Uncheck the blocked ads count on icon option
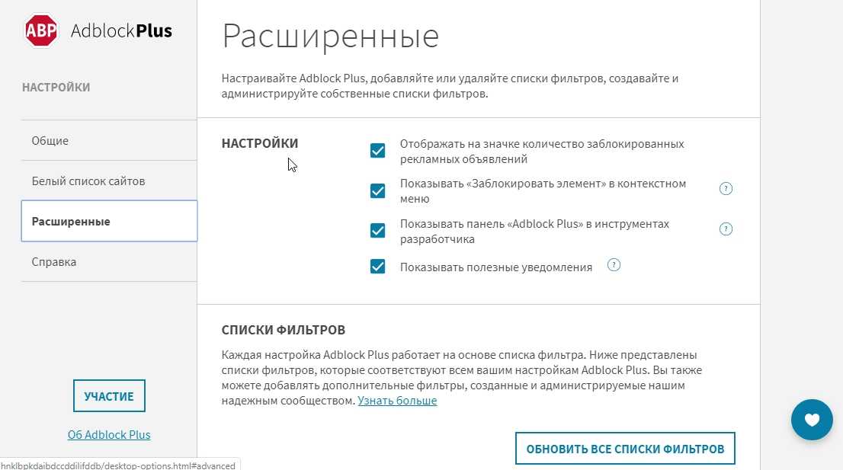Screen dimensions: 843x470 pos(377,150)
